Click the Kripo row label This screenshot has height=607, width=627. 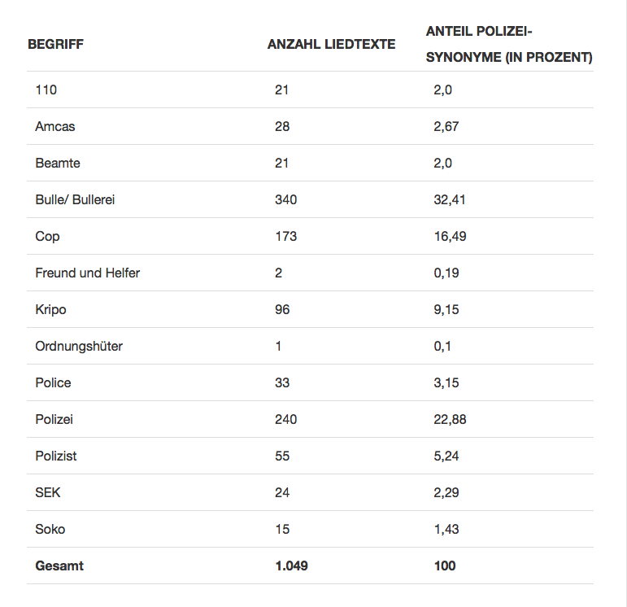[x=50, y=309]
